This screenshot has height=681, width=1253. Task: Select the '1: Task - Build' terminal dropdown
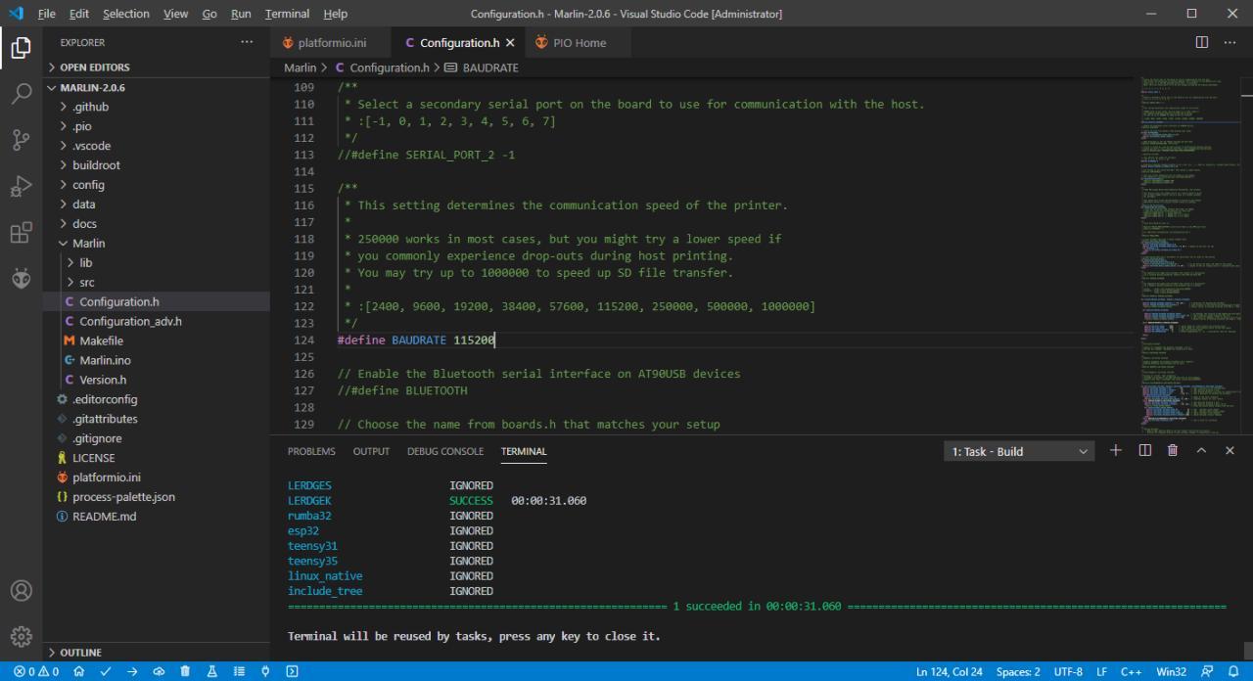pos(1019,451)
